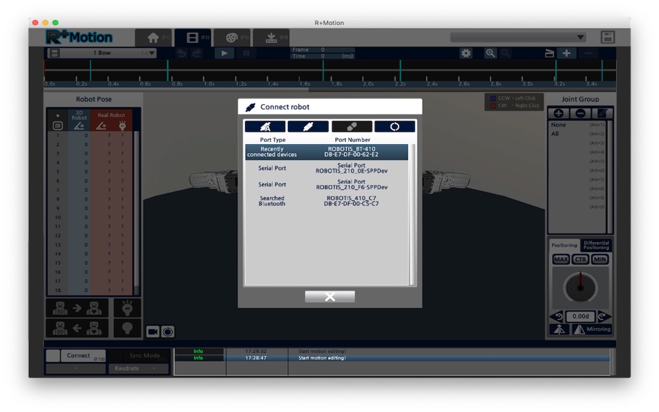Select the 17:28:47 Info log entry
Image resolution: width=659 pixels, height=412 pixels.
(392, 358)
